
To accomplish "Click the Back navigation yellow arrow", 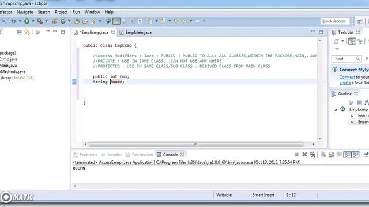I will pyautogui.click(x=184, y=21).
